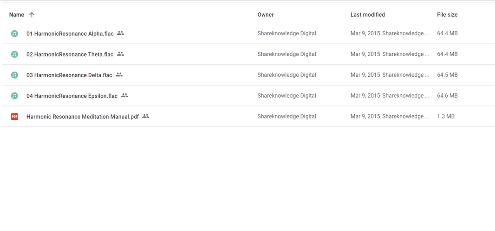Click the audio icon for 02 HarmonicResonance Theta.flac
This screenshot has height=231, width=495.
tap(14, 54)
